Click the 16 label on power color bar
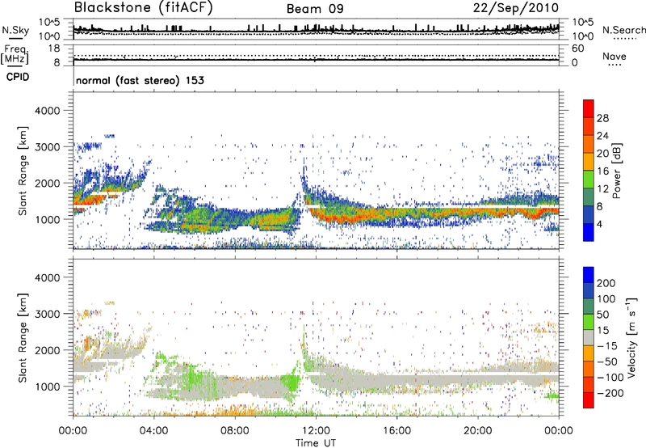This screenshot has width=646, height=448. [602, 171]
